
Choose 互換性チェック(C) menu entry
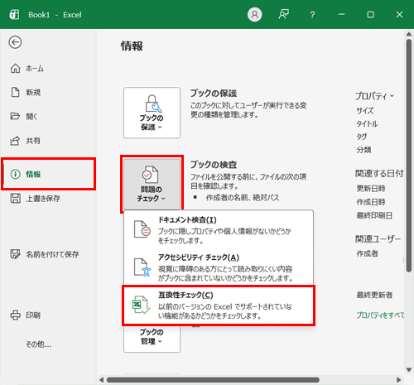(x=219, y=306)
